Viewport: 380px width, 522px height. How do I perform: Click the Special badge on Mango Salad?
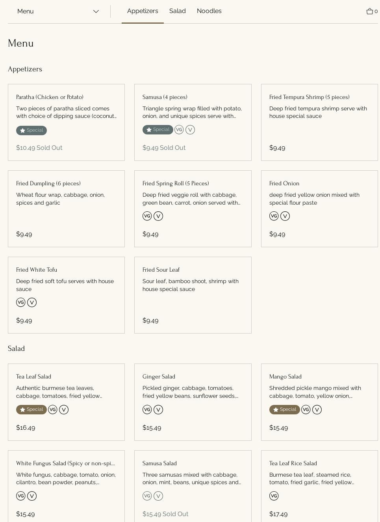click(284, 410)
